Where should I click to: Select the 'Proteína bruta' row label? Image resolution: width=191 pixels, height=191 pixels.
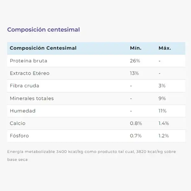point(29,61)
